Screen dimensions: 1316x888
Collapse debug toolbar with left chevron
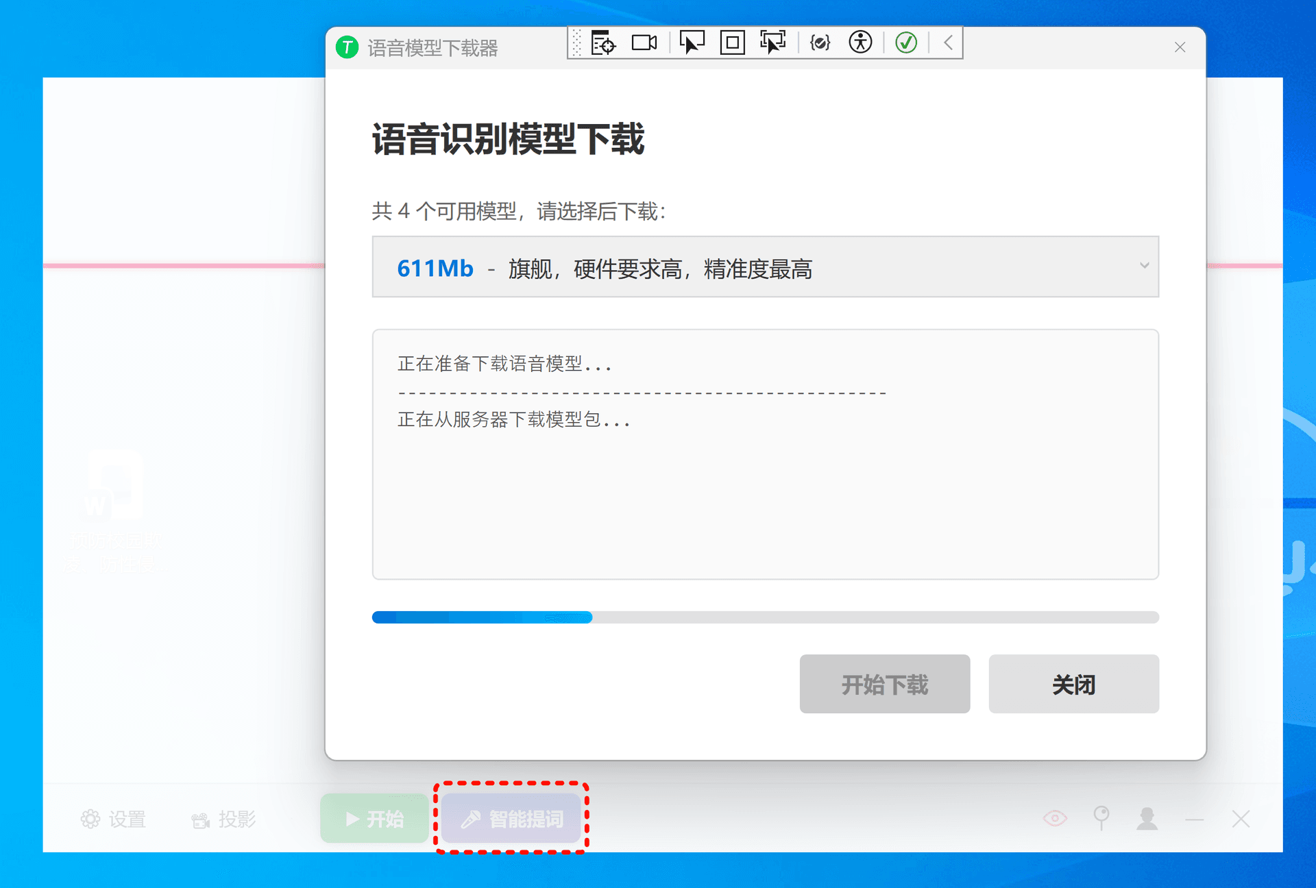948,43
